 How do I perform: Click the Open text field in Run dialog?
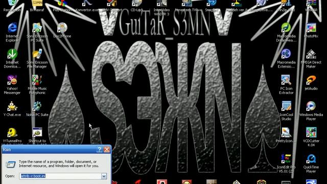(x=60, y=176)
